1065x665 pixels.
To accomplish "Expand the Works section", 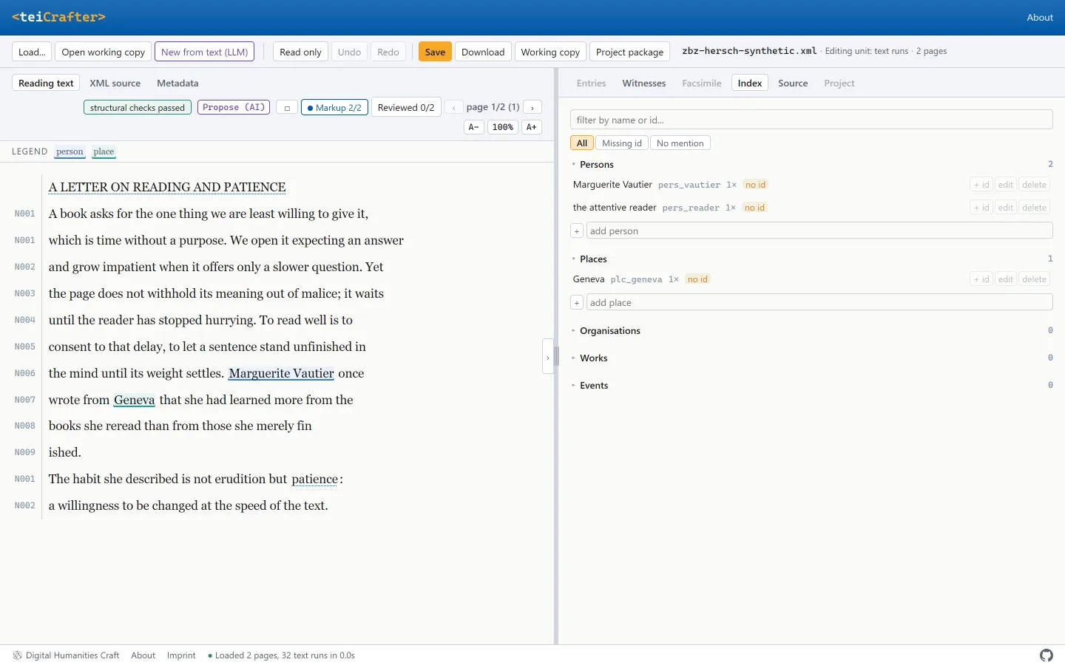I will (x=590, y=358).
